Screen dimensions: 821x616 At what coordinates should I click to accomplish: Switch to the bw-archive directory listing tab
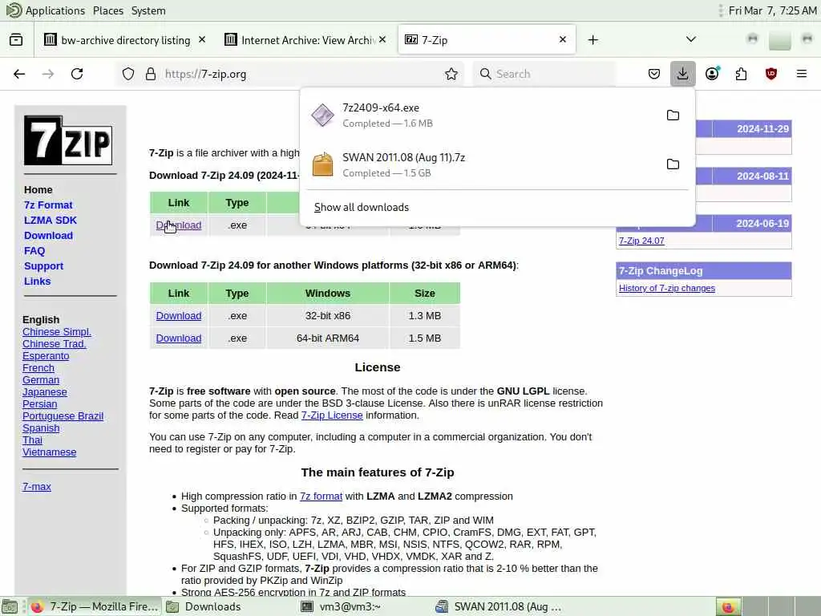point(125,40)
